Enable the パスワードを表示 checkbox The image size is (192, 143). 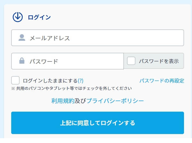pos(131,61)
